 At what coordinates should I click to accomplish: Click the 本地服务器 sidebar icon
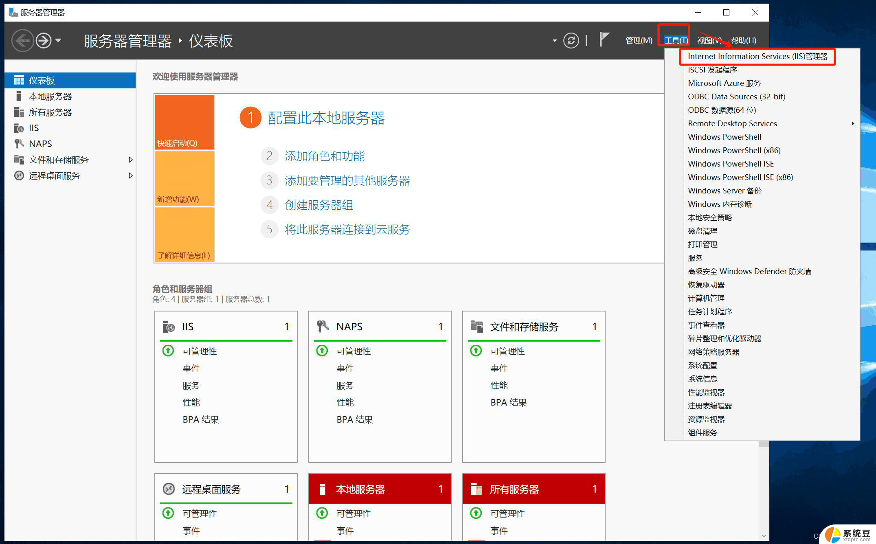(x=19, y=96)
